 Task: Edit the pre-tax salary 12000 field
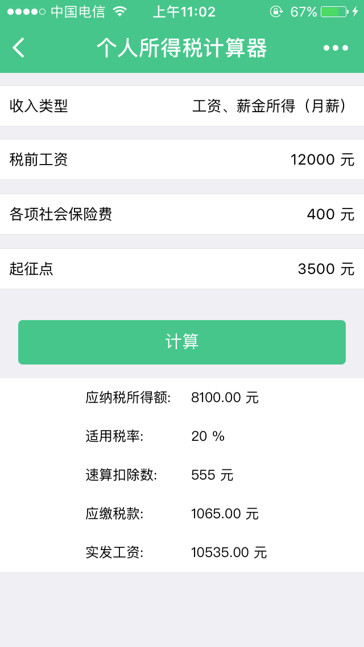click(312, 159)
